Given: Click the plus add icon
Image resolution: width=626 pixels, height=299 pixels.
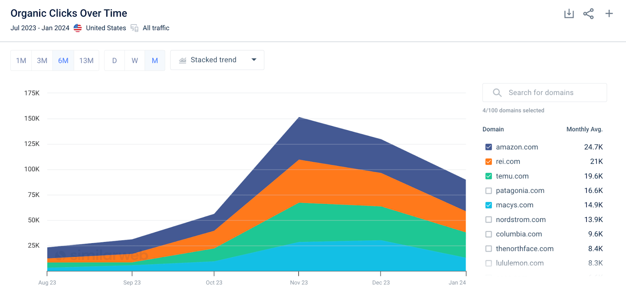Looking at the screenshot, I should pos(609,14).
